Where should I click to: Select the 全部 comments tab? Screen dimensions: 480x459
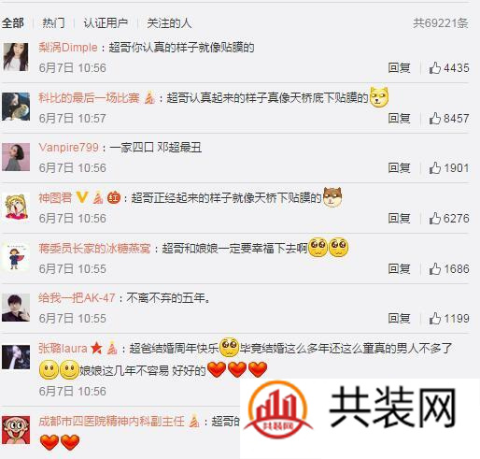coord(13,23)
